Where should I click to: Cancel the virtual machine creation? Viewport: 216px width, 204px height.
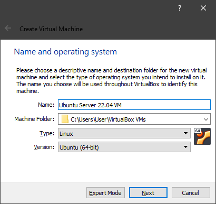point(191,193)
